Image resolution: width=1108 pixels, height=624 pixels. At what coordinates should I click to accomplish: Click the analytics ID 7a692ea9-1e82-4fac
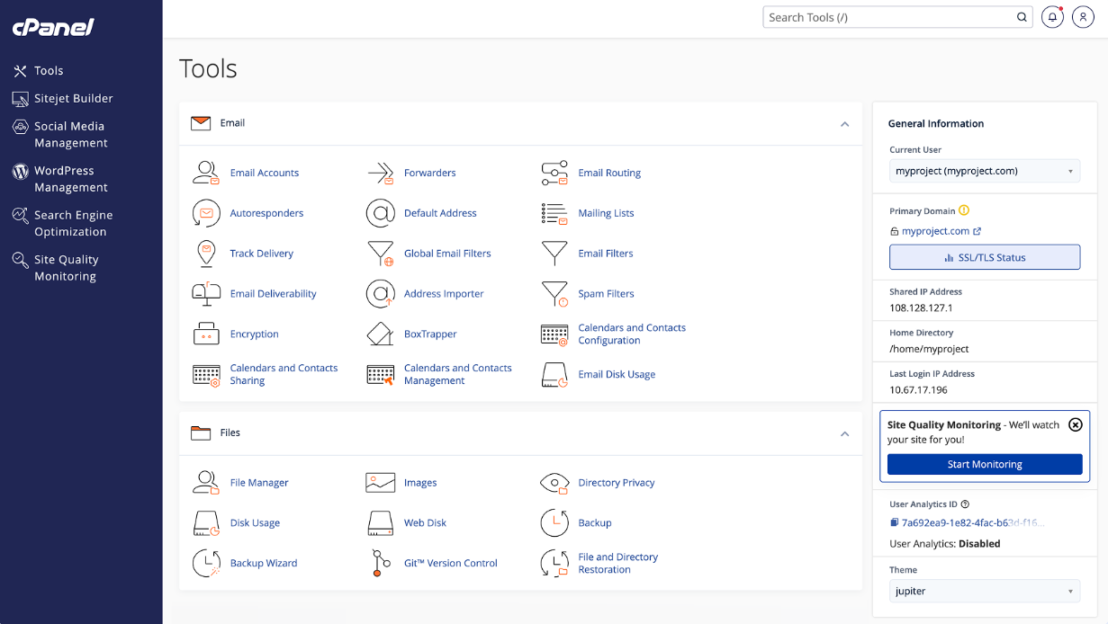tap(973, 522)
